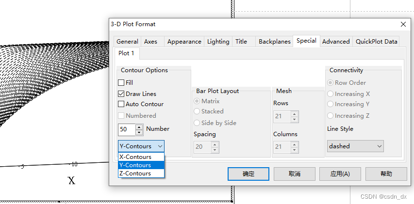
Task: Uncheck the Draw Lines checkbox
Action: pos(121,94)
